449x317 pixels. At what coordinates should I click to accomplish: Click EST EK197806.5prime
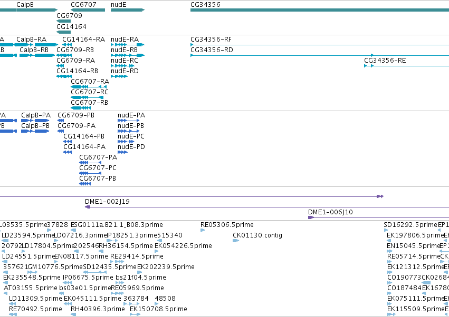coord(415,235)
